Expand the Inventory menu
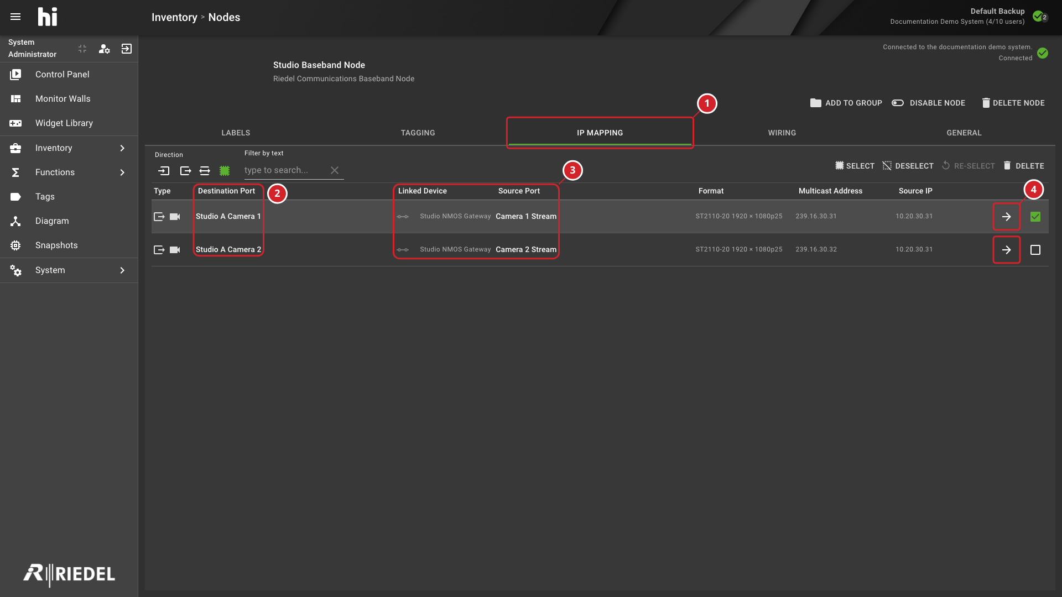The width and height of the screenshot is (1062, 597). coord(69,148)
